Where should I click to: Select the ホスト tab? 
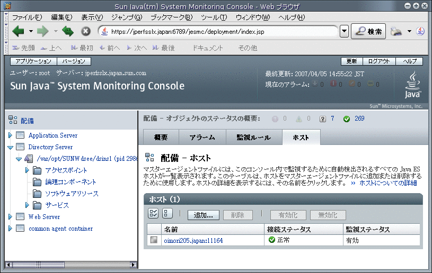[301, 137]
